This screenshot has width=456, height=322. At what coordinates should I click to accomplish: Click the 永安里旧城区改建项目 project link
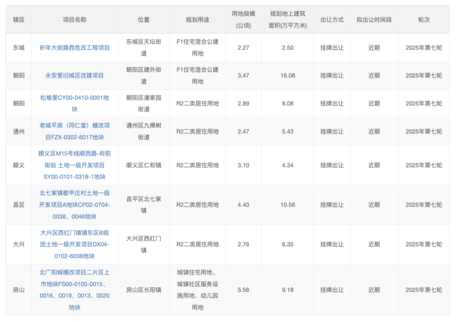(75, 75)
